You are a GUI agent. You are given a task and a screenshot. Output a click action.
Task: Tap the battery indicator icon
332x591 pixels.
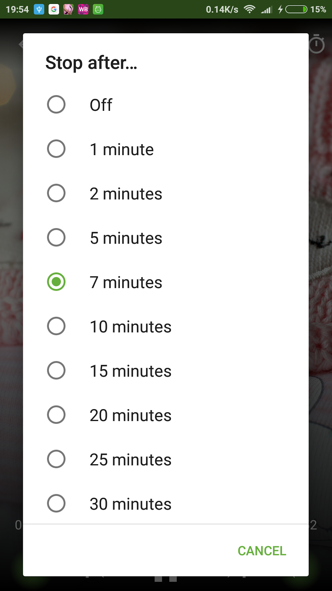click(296, 9)
